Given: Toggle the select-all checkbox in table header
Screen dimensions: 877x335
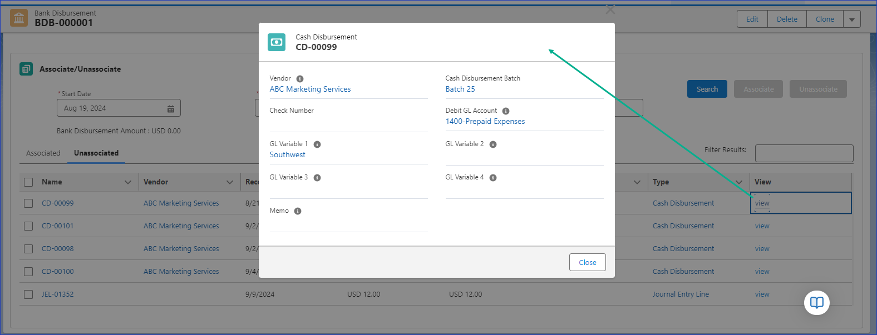Looking at the screenshot, I should pyautogui.click(x=28, y=182).
